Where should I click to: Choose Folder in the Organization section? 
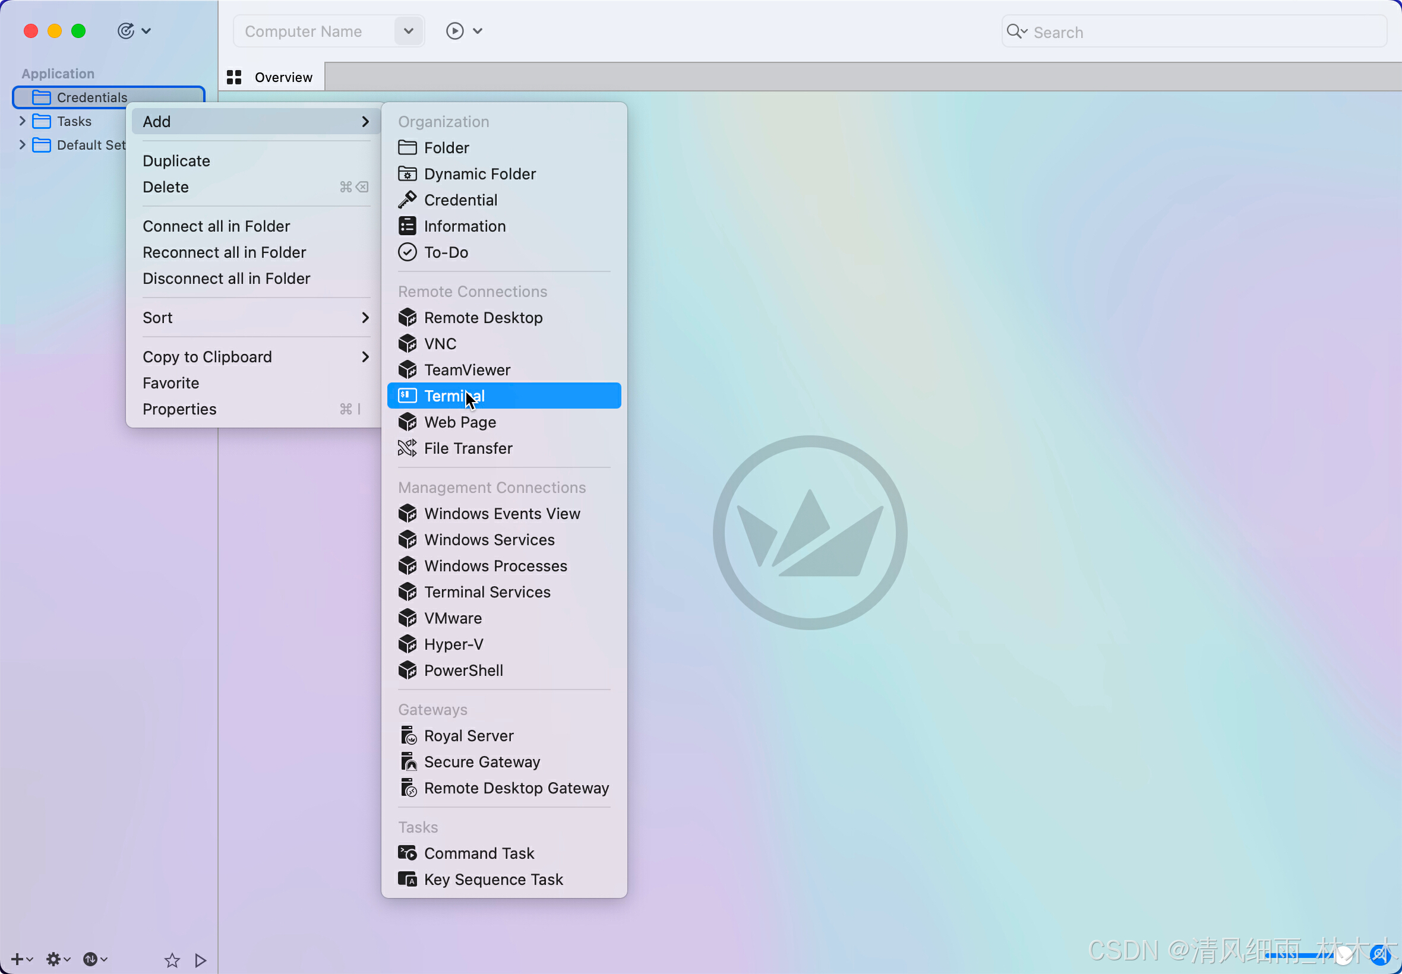[504, 148]
